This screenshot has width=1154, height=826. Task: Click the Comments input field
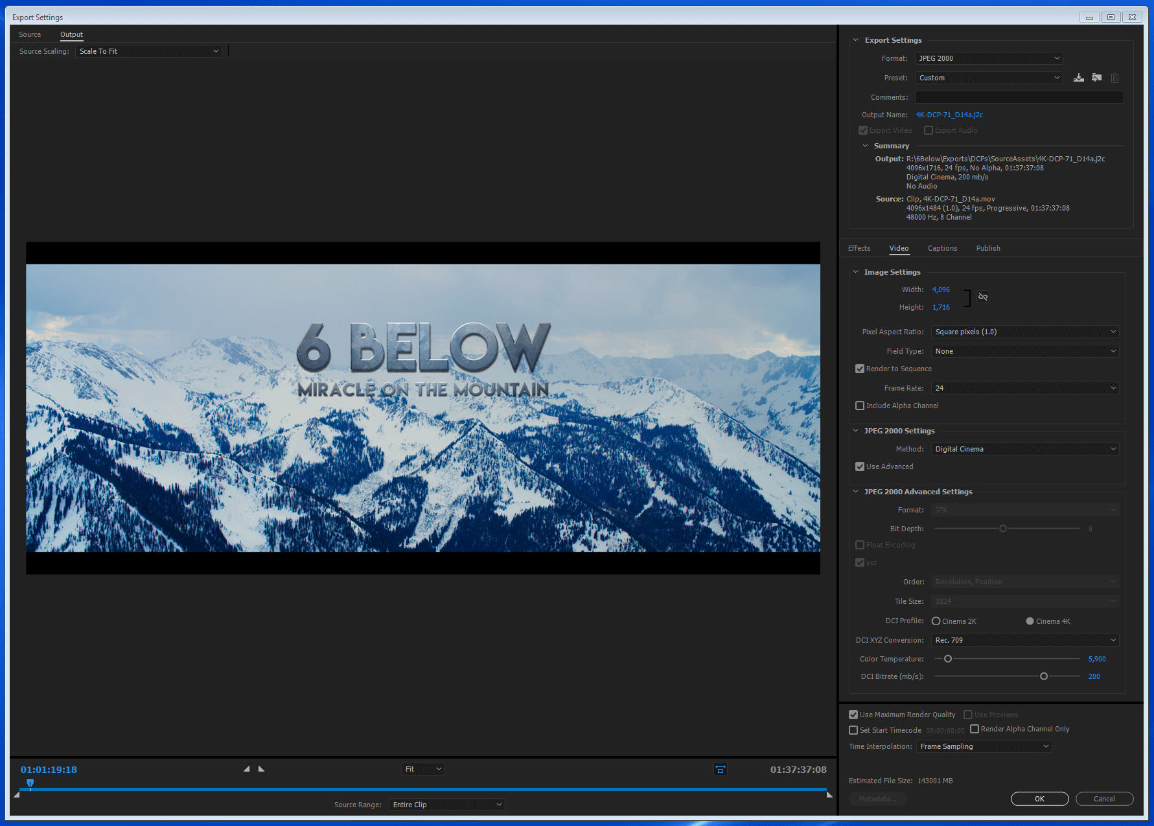1019,97
